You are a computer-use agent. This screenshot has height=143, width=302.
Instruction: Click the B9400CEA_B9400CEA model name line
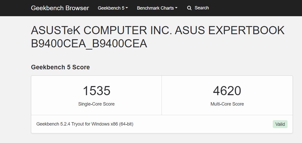(x=89, y=44)
